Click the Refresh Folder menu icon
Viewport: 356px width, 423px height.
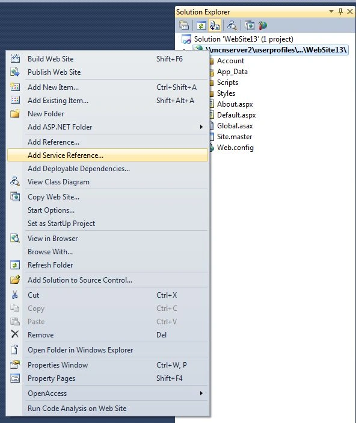(x=15, y=265)
